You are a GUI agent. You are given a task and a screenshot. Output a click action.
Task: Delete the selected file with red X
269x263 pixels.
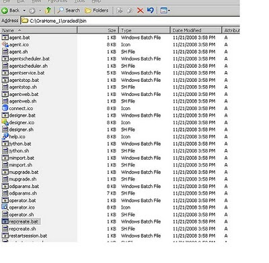point(141,11)
